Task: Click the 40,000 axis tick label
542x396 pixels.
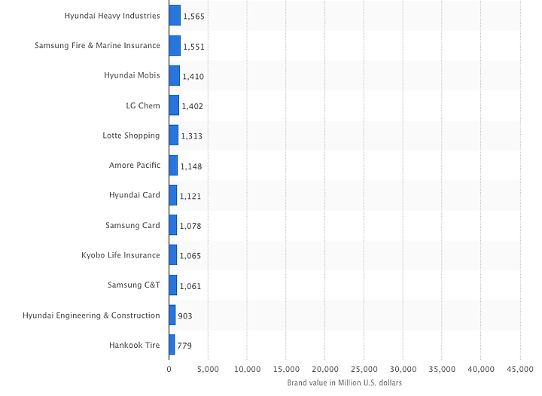Action: (x=481, y=370)
